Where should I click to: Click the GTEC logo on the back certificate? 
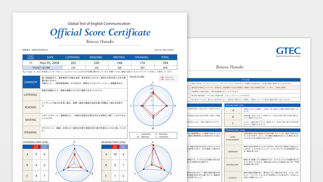coord(288,52)
